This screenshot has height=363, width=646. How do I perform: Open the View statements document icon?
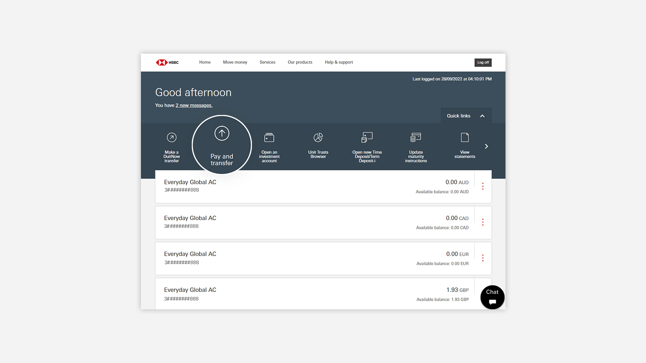pos(465,138)
